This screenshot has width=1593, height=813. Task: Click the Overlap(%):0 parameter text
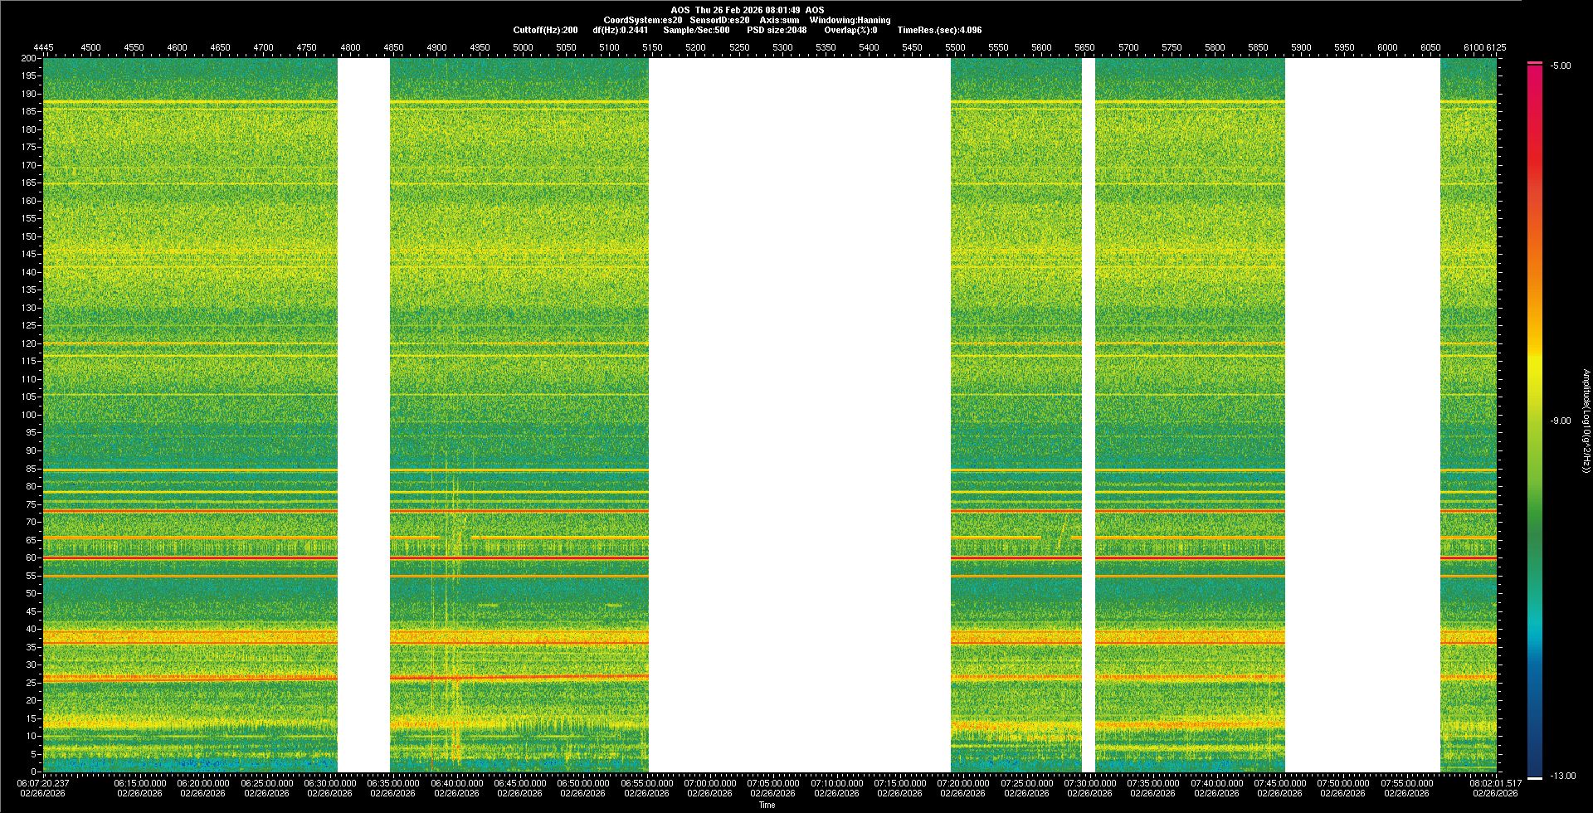click(x=850, y=30)
